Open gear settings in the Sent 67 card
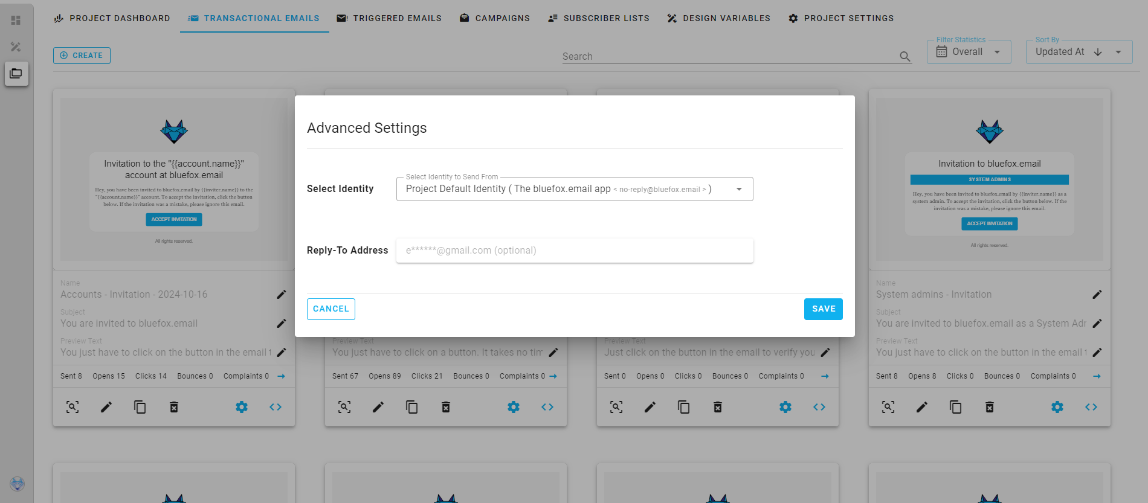 coord(514,407)
